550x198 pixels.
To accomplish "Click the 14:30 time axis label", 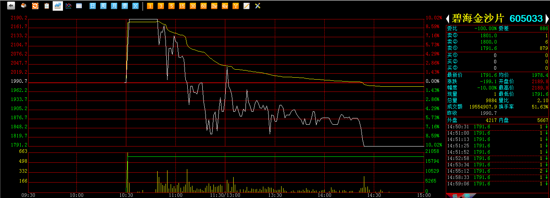I will pos(374,195).
